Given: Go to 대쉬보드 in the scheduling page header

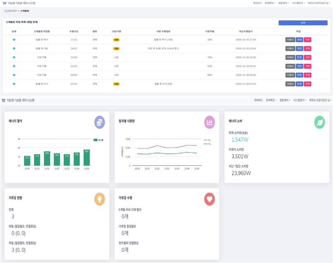Looking at the screenshot, I should click(257, 3).
